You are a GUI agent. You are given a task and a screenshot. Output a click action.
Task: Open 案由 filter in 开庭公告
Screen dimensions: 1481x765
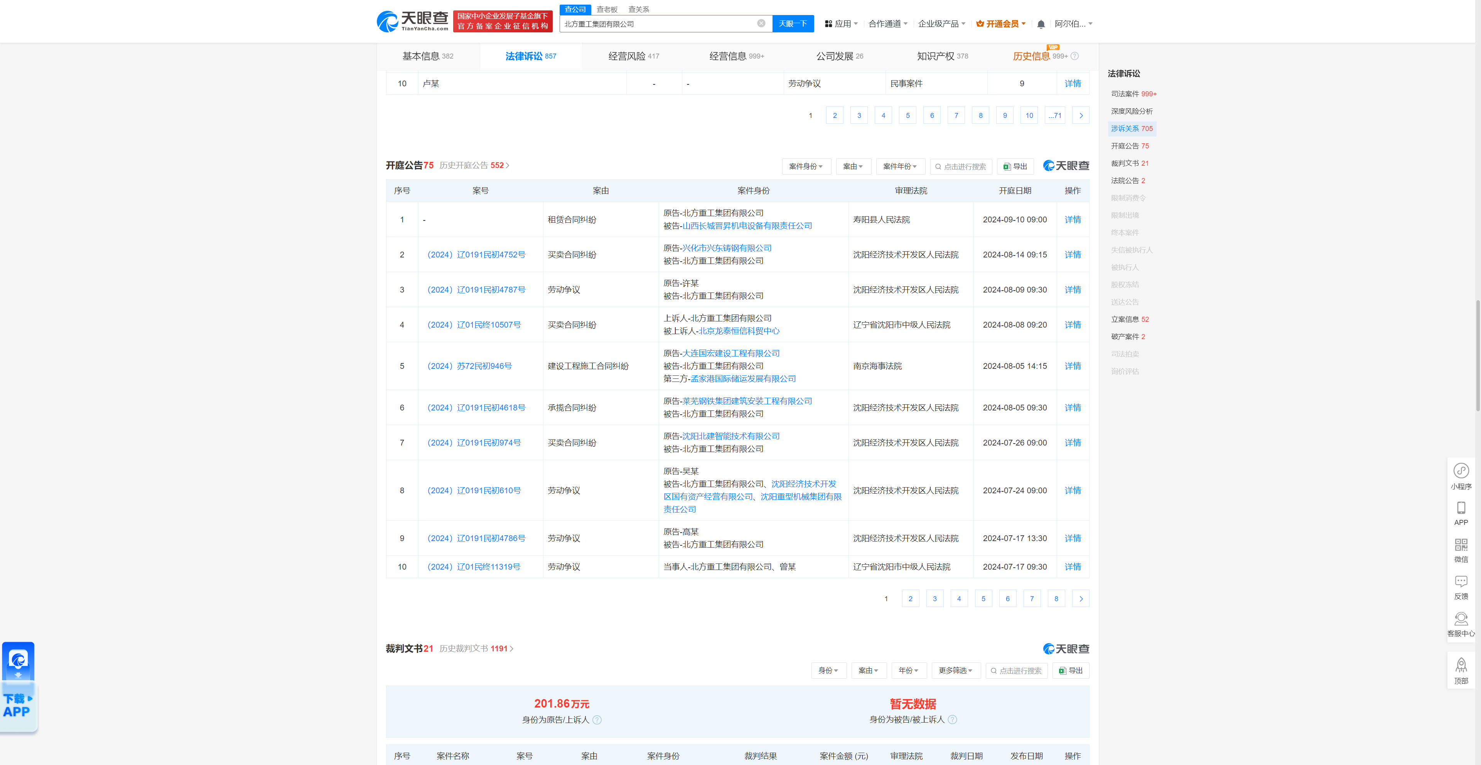853,166
